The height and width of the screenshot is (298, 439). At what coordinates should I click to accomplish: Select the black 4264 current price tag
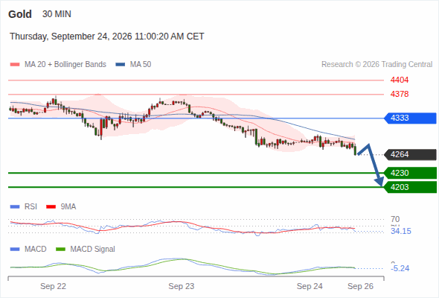pos(410,154)
